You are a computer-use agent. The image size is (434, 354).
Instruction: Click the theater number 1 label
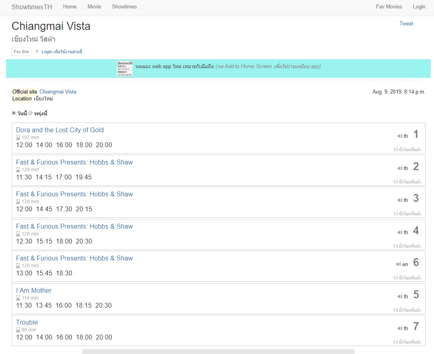click(x=416, y=134)
